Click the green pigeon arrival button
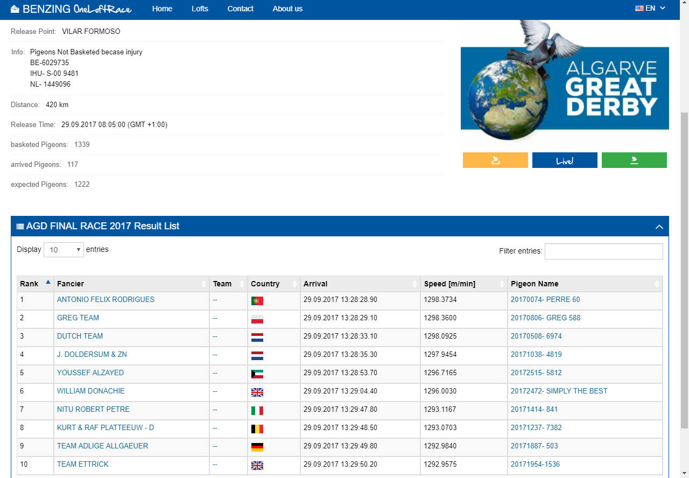Image resolution: width=689 pixels, height=478 pixels. point(634,160)
